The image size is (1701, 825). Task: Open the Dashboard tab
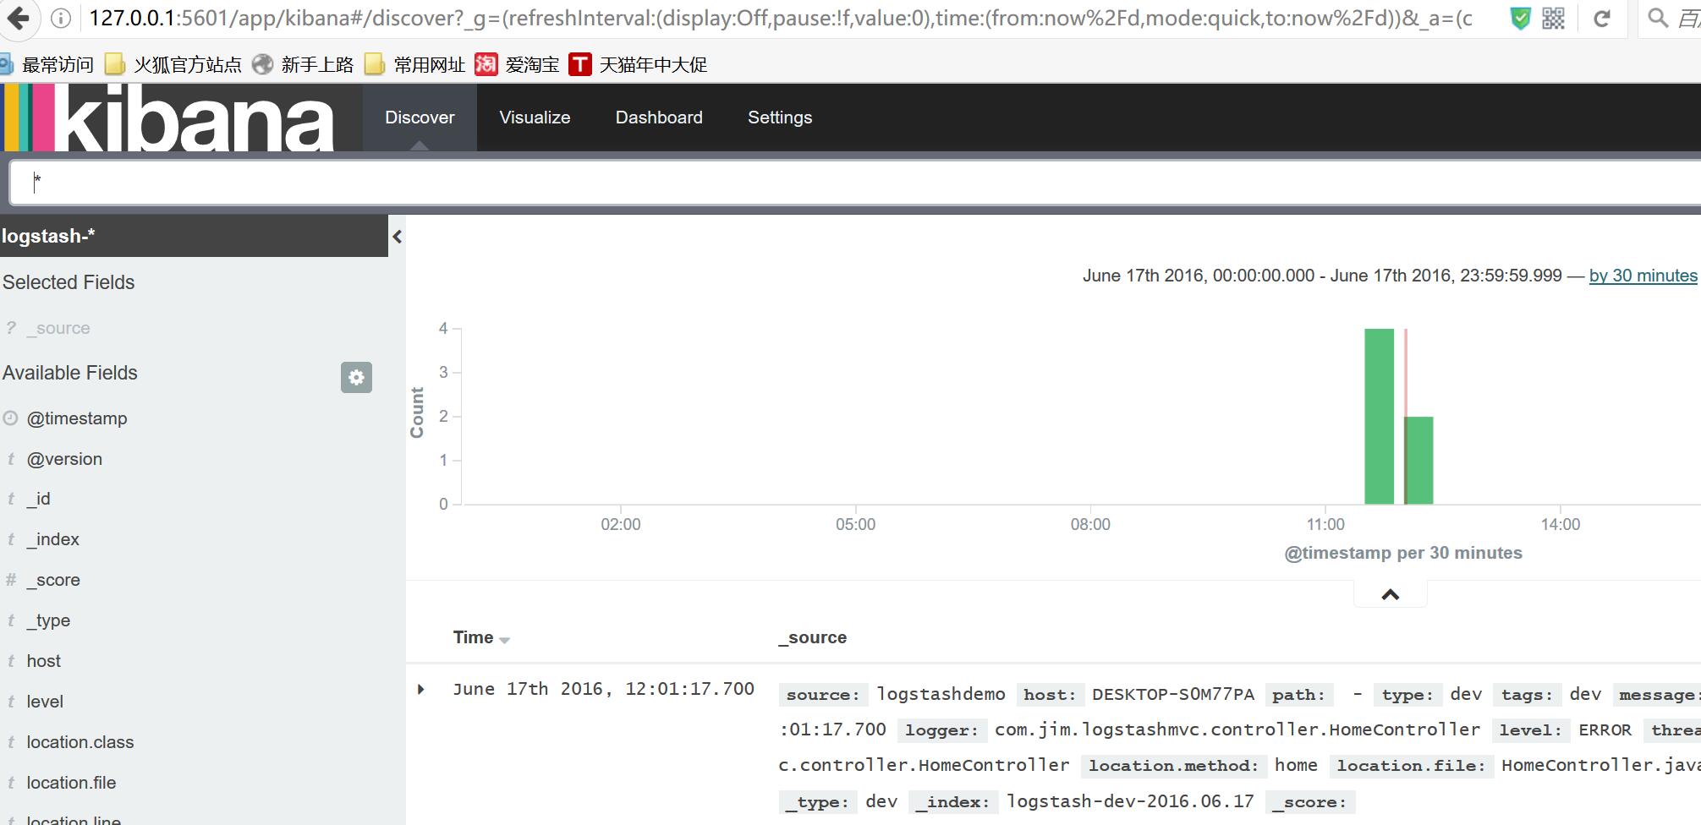click(659, 117)
